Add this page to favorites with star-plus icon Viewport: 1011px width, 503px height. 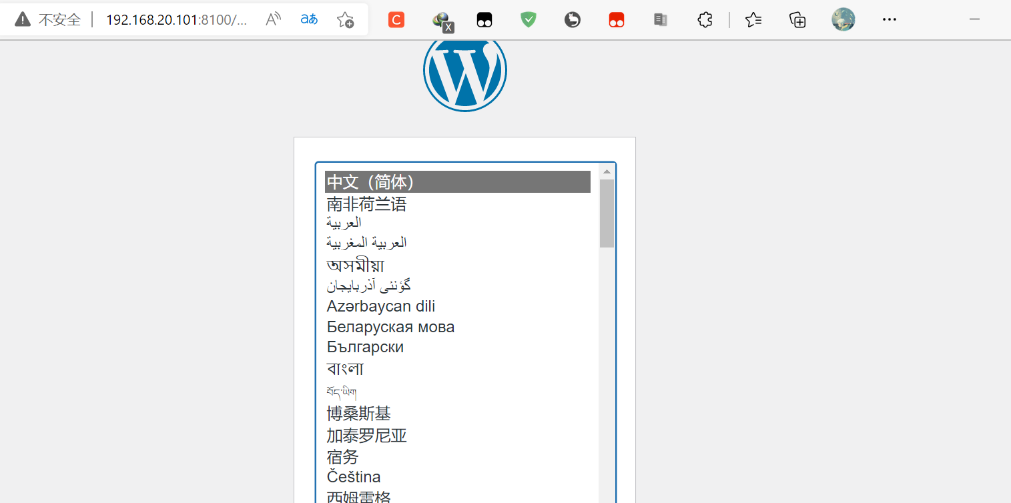[x=345, y=19]
